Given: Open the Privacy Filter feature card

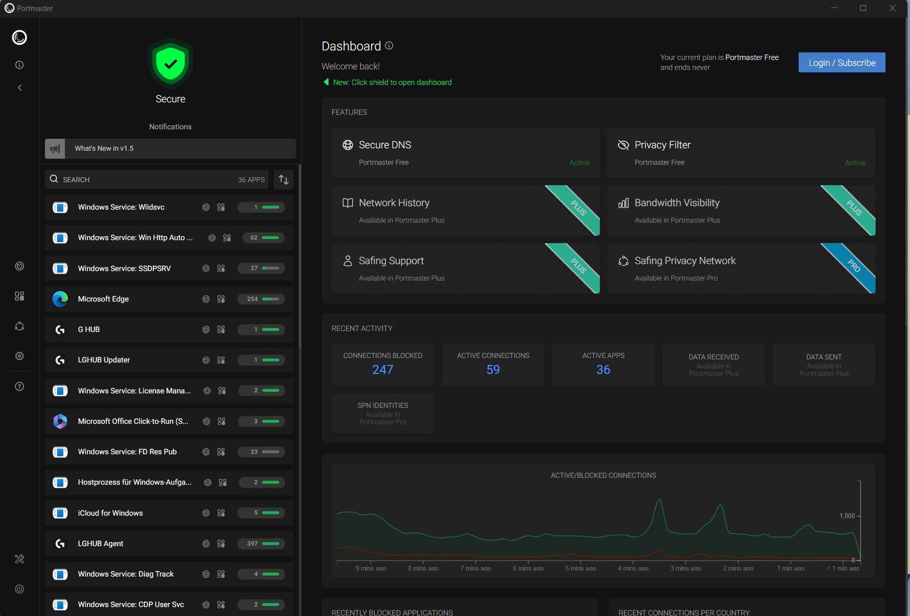Looking at the screenshot, I should pos(741,152).
